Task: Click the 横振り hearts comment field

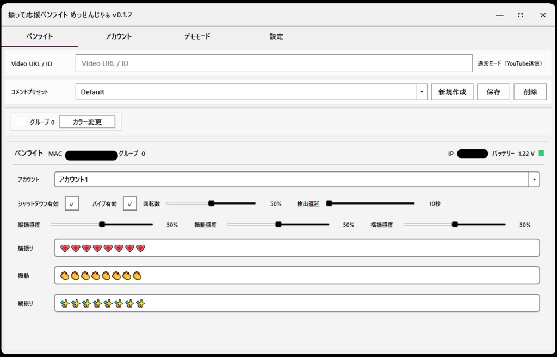Action: [x=297, y=248]
